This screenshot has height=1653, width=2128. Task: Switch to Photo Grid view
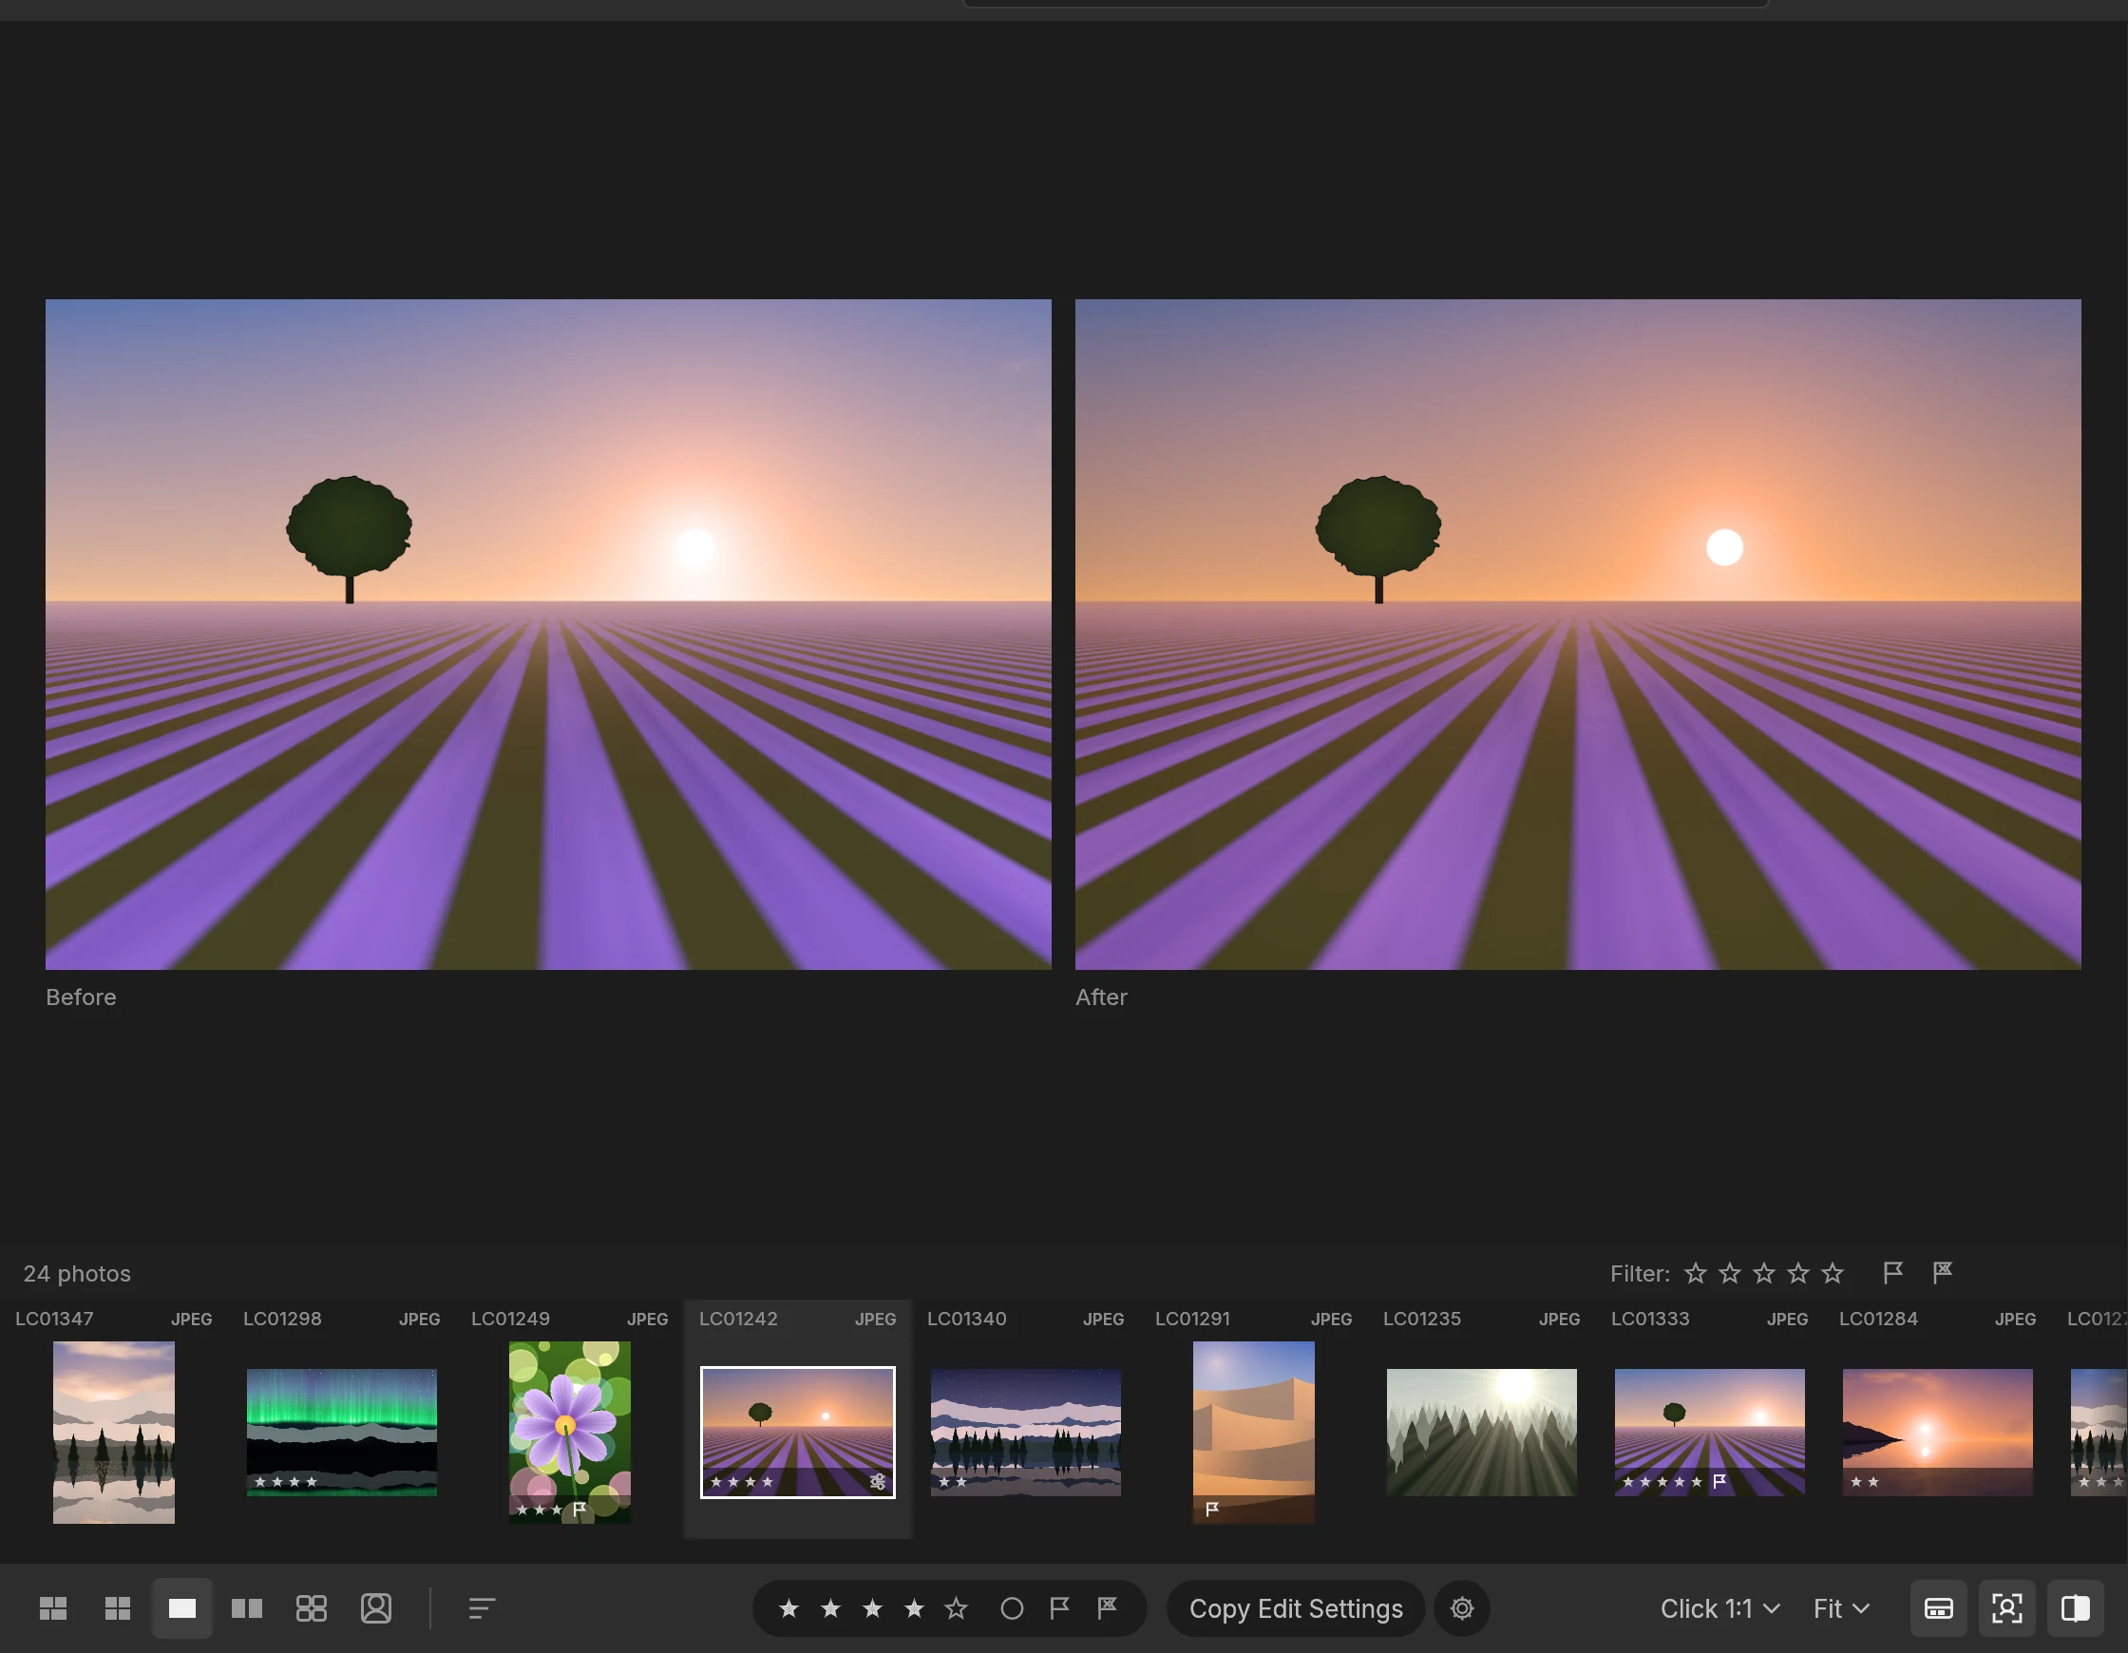click(52, 1608)
